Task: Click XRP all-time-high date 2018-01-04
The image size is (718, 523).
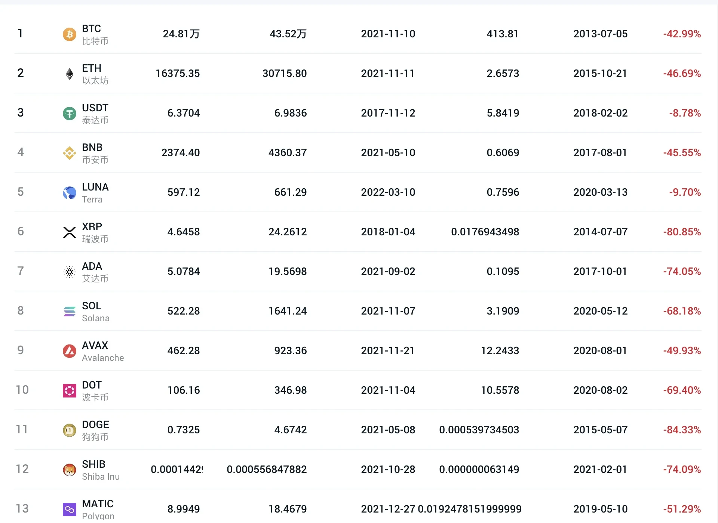Action: (x=388, y=232)
